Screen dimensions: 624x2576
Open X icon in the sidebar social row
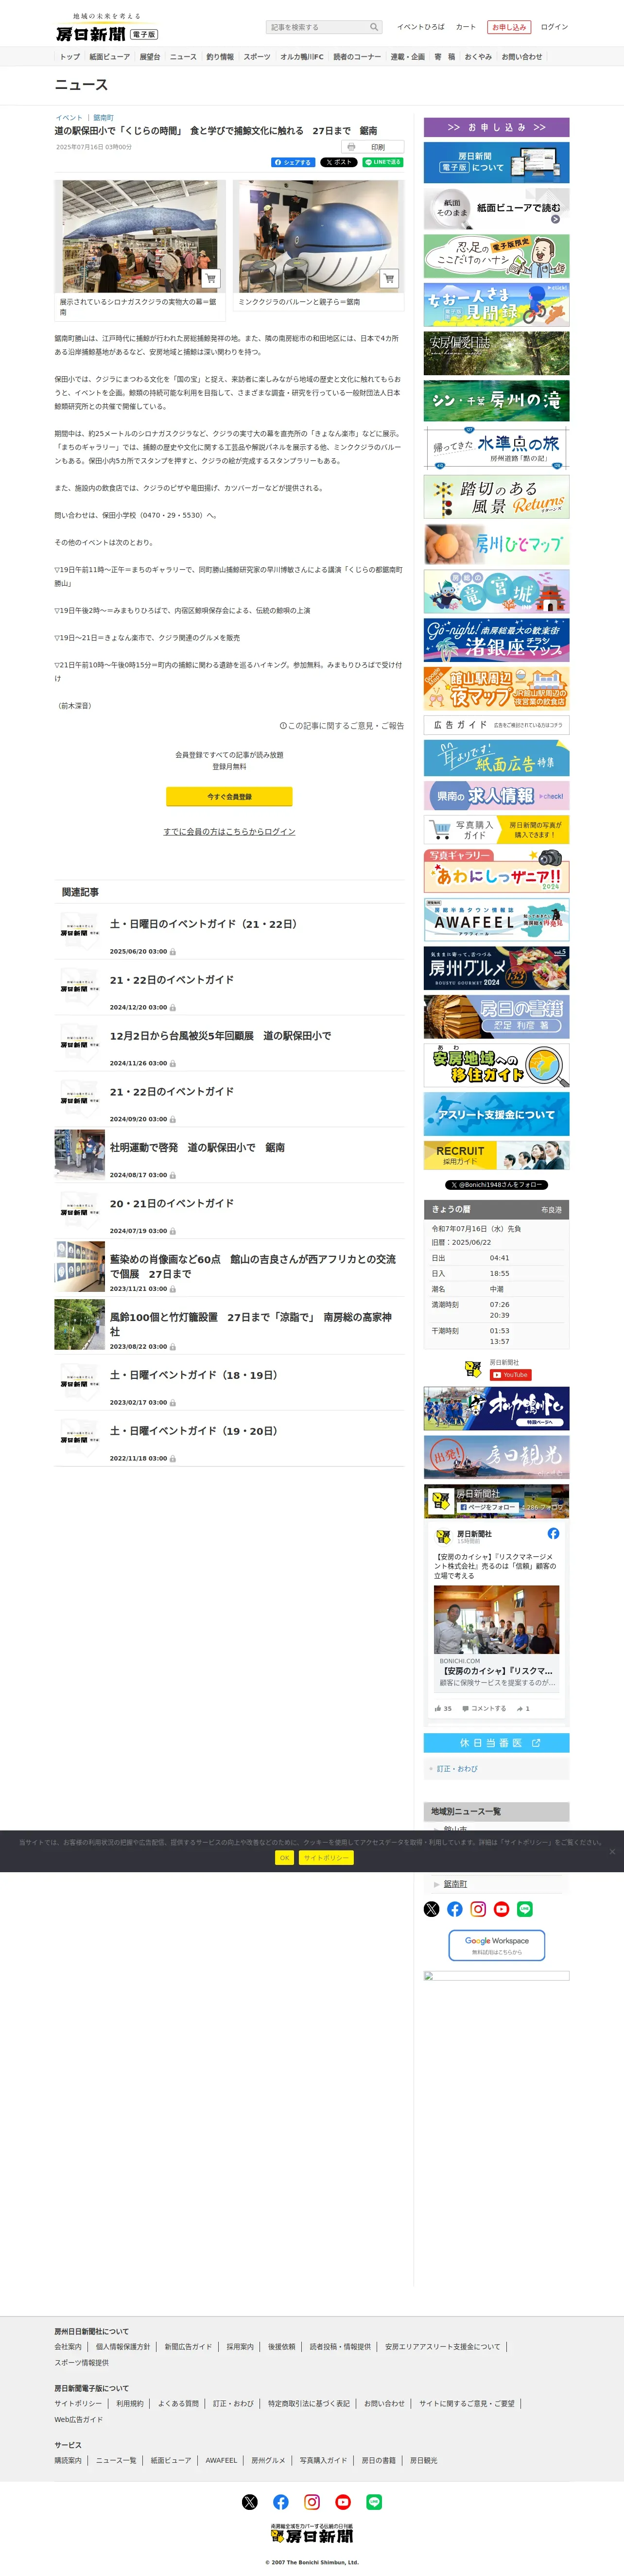432,1909
